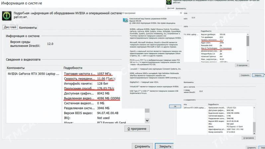Click "Advanced Optimus" row in top-right window
This screenshot has height=149, width=265.
(212, 56)
